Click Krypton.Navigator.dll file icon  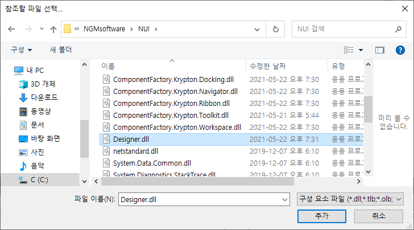point(106,91)
